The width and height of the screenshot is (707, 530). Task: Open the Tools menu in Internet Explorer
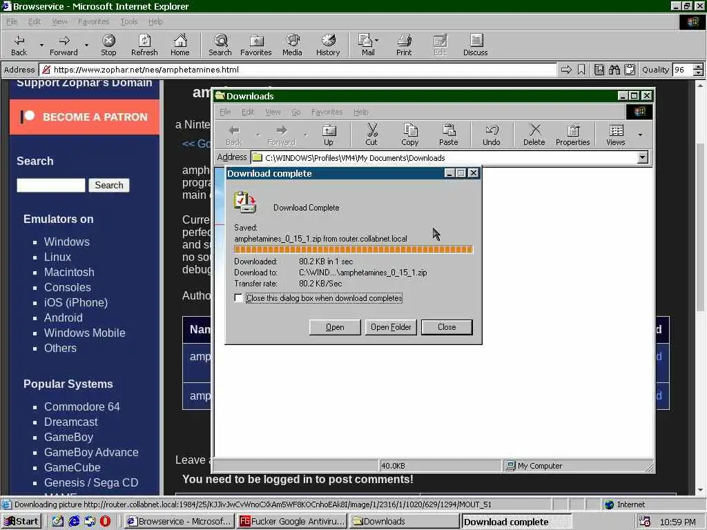(x=129, y=21)
